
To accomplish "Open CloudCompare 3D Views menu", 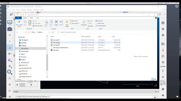I will [x=36, y=10].
